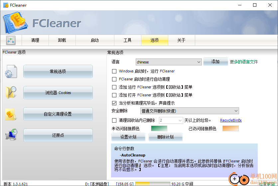Click the 93.20 G 空间 status text

[182, 184]
